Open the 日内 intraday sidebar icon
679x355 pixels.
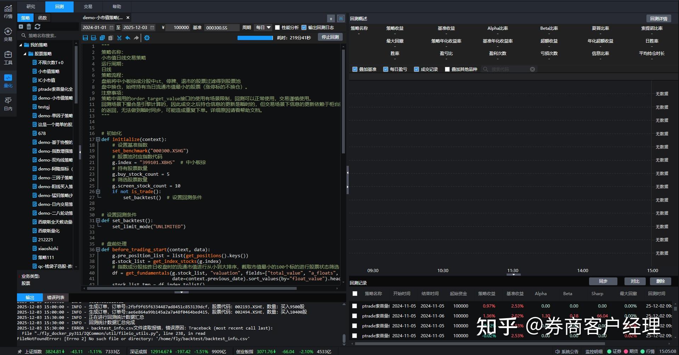[8, 104]
